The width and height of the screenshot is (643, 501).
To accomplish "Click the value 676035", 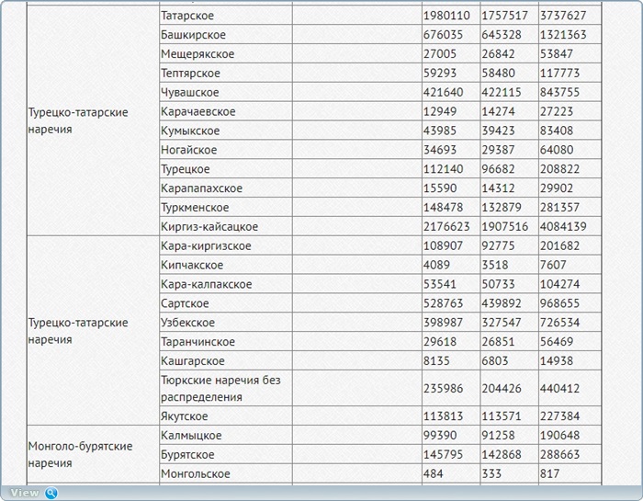I will pyautogui.click(x=444, y=34).
